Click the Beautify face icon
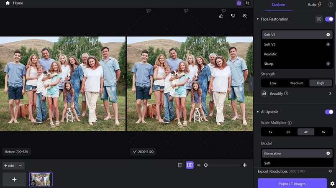This screenshot has height=188, width=336. 264,94
